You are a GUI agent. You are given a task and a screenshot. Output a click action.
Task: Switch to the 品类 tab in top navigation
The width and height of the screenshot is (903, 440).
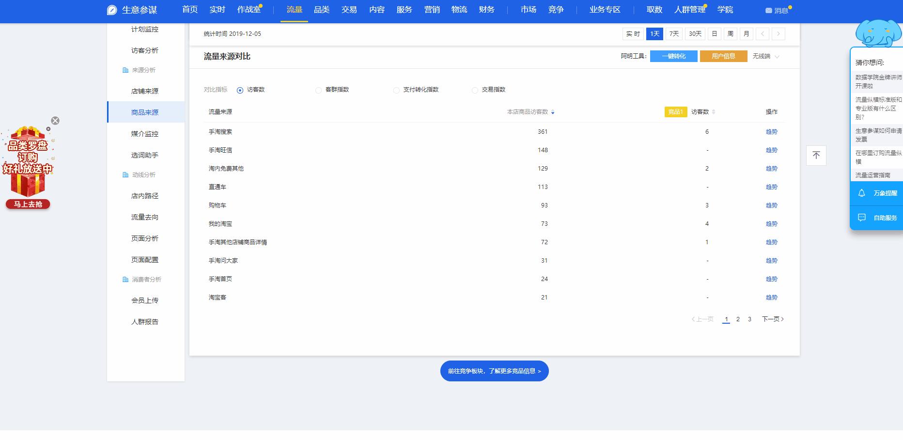point(321,9)
